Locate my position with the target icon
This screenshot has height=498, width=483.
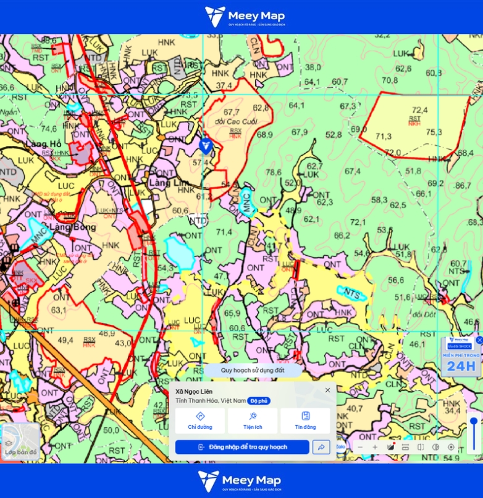point(451,447)
